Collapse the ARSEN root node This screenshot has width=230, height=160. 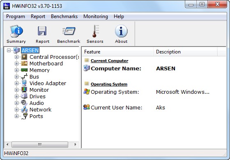coord(9,51)
